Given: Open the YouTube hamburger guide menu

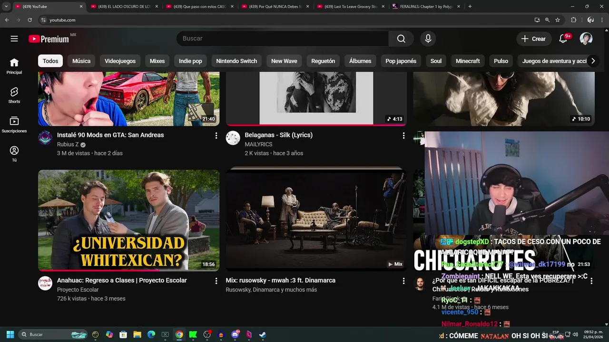Looking at the screenshot, I should [14, 38].
